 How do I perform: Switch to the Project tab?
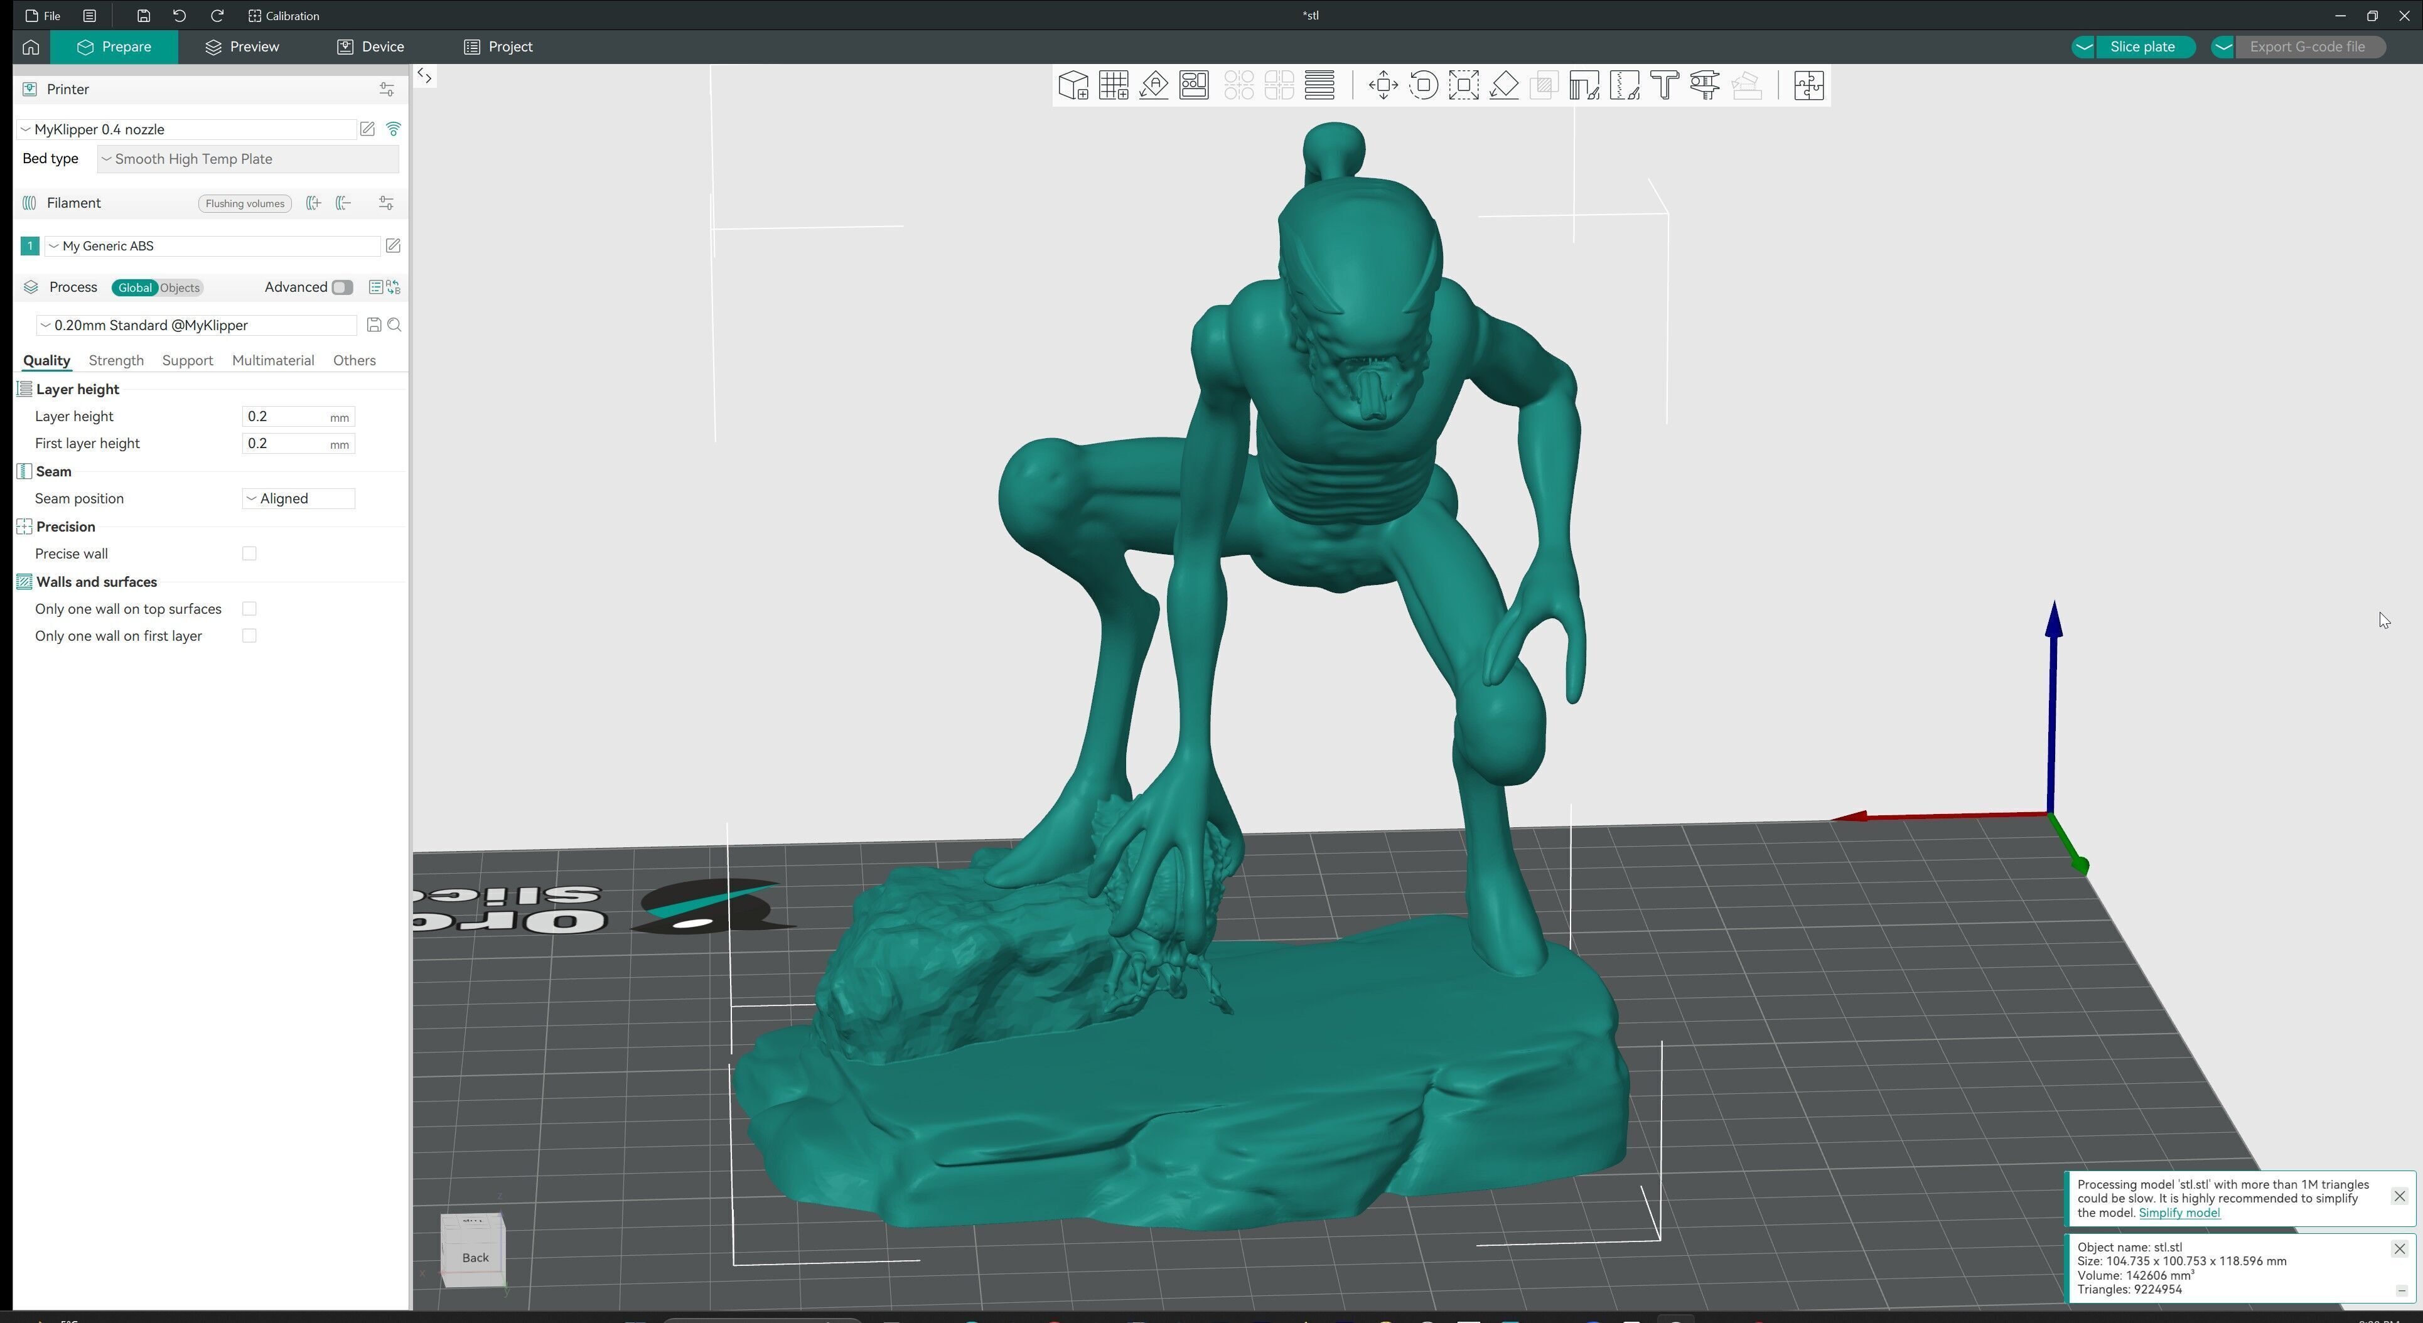498,47
